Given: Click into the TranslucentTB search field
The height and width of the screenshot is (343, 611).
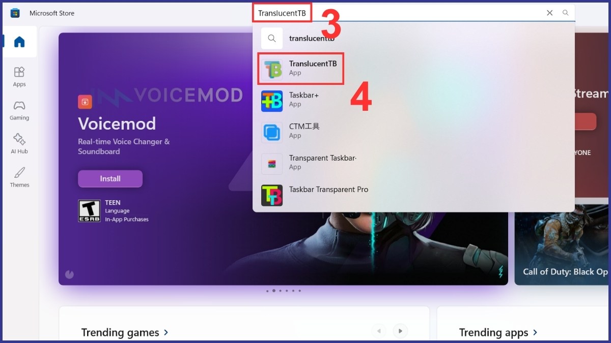Looking at the screenshot, I should pyautogui.click(x=413, y=13).
